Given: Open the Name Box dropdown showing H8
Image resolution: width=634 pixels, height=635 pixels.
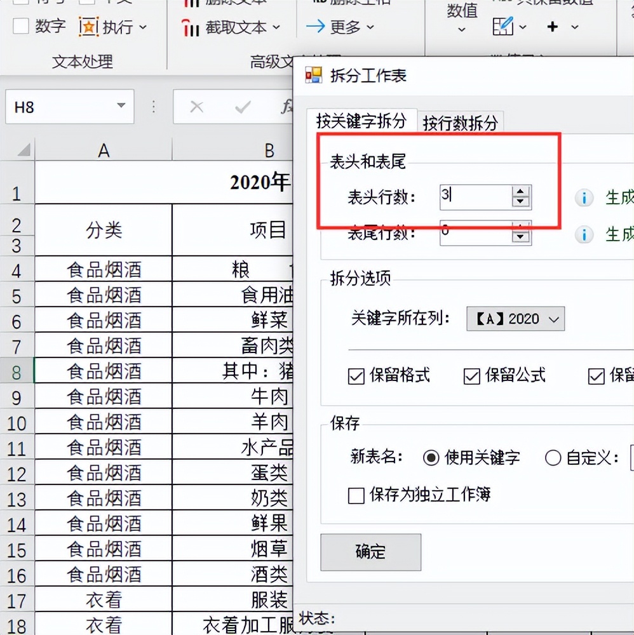Looking at the screenshot, I should click(x=120, y=107).
